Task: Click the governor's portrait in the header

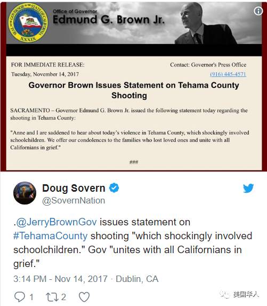Action: pyautogui.click(x=205, y=23)
